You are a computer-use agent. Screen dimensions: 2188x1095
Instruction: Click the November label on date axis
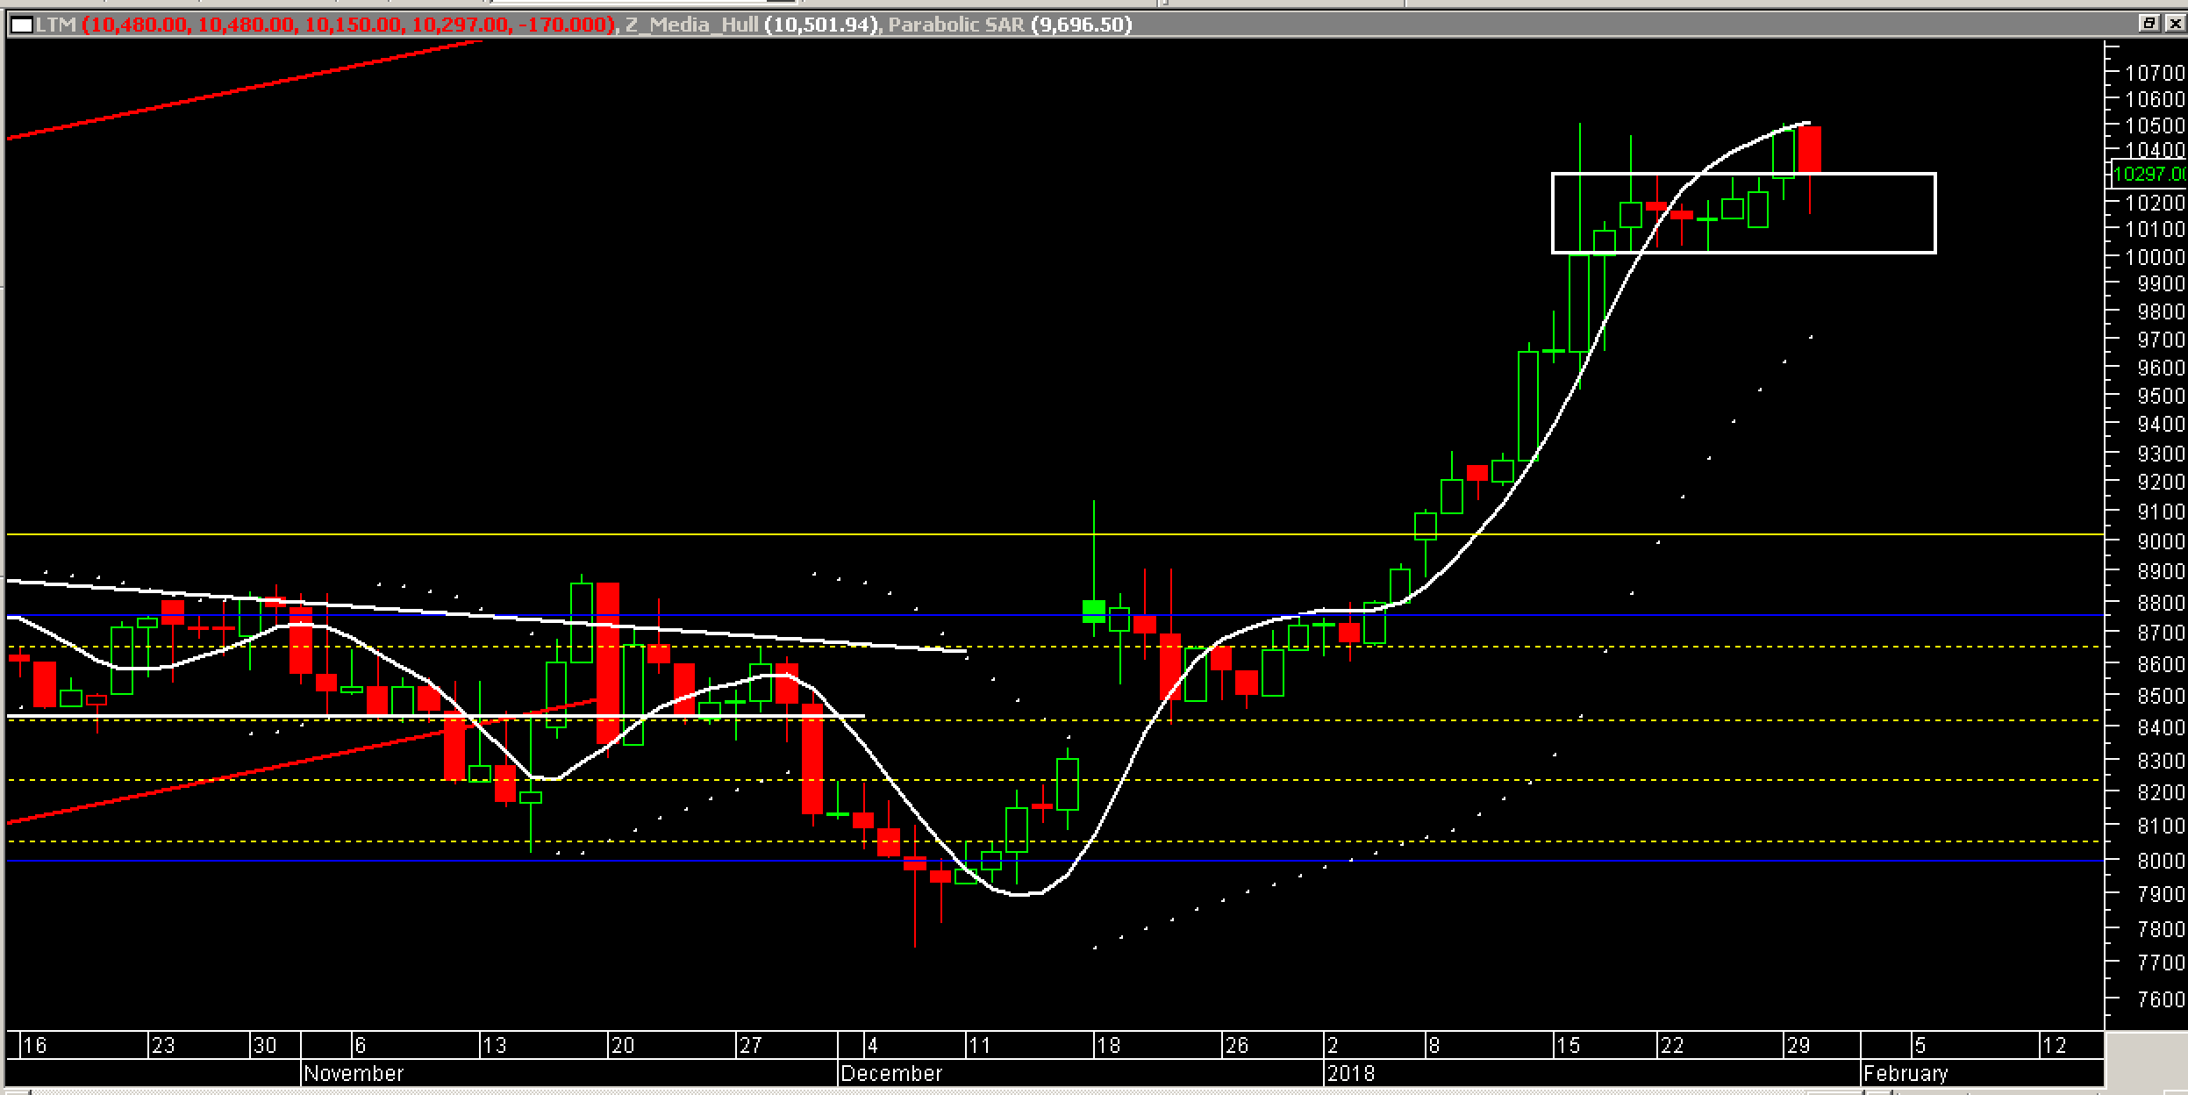pos(354,1073)
